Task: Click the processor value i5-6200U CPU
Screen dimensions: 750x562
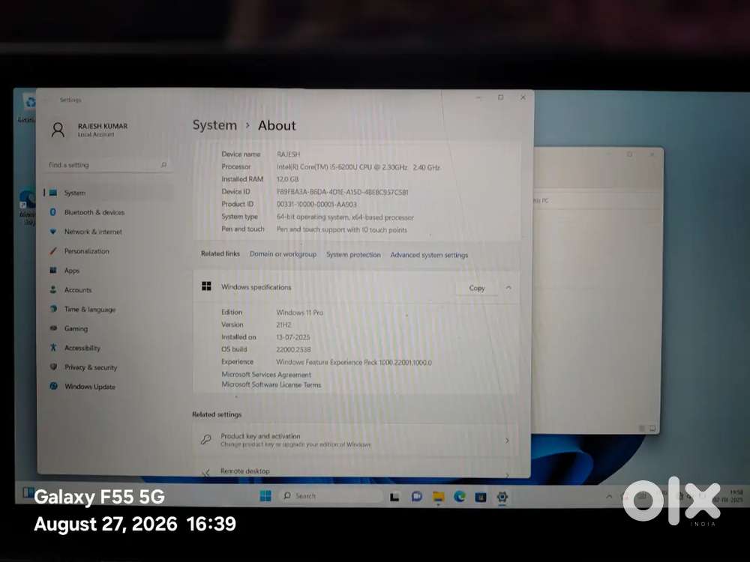Action: point(358,167)
